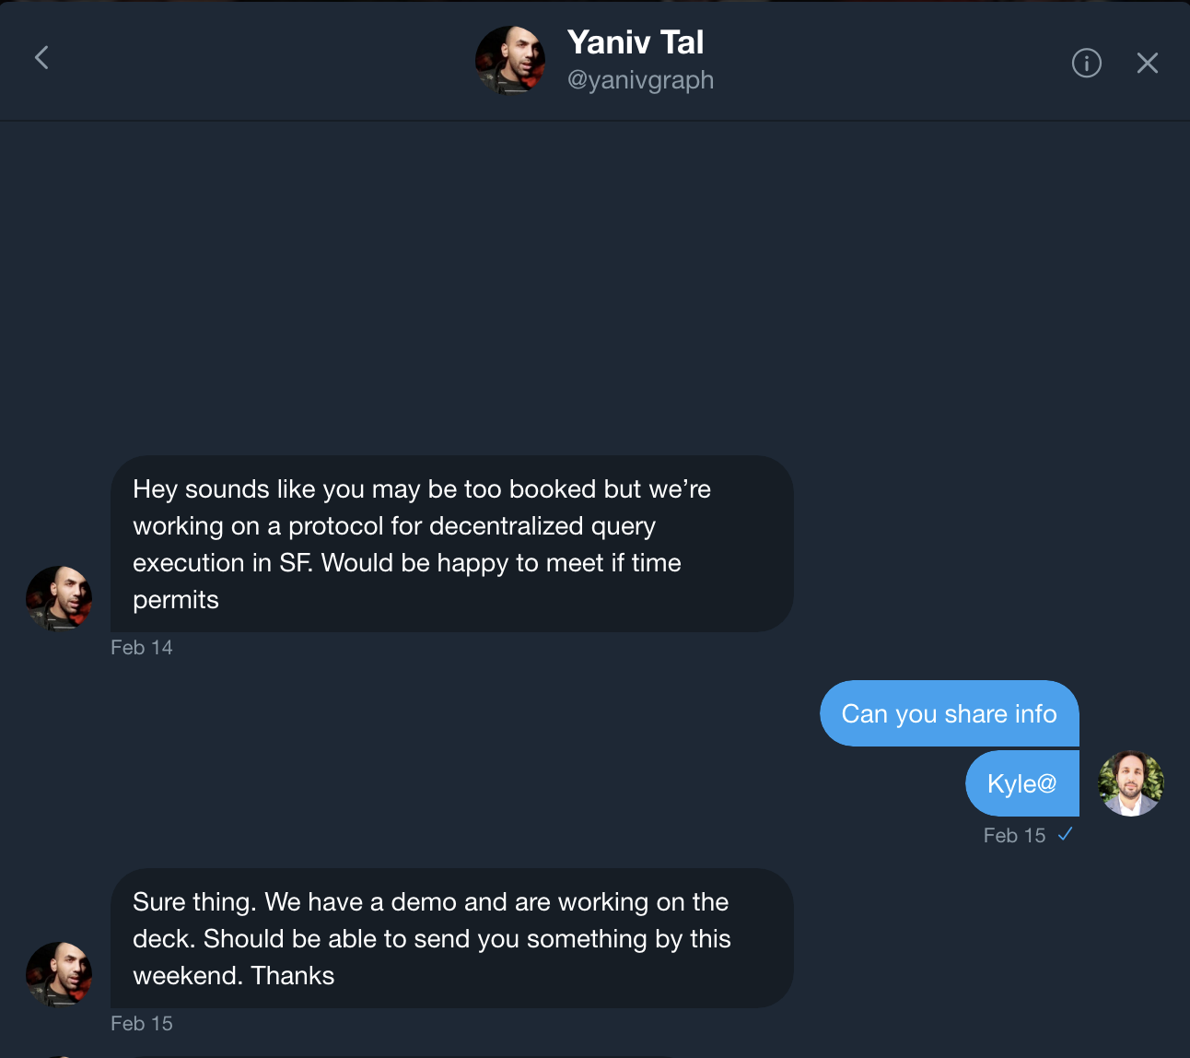Click Kyle's avatar beside the blue messages

1130,782
